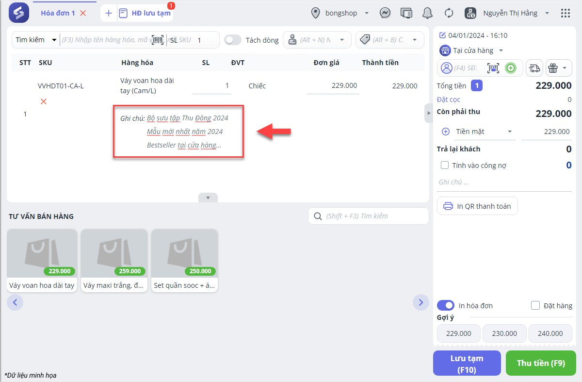Click the bongshop location pin icon
This screenshot has width=582, height=382.
(x=316, y=13)
